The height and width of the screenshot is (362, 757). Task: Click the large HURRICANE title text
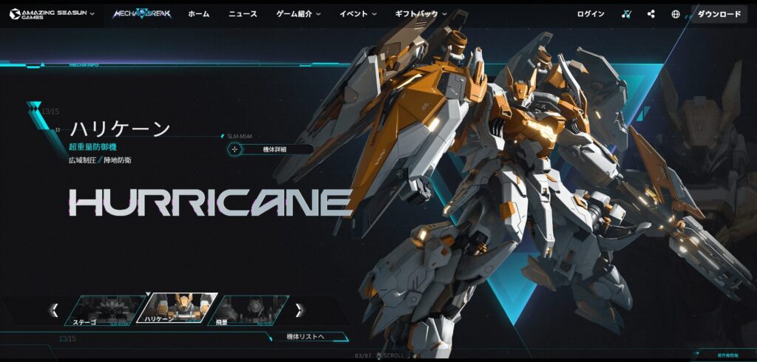point(210,202)
